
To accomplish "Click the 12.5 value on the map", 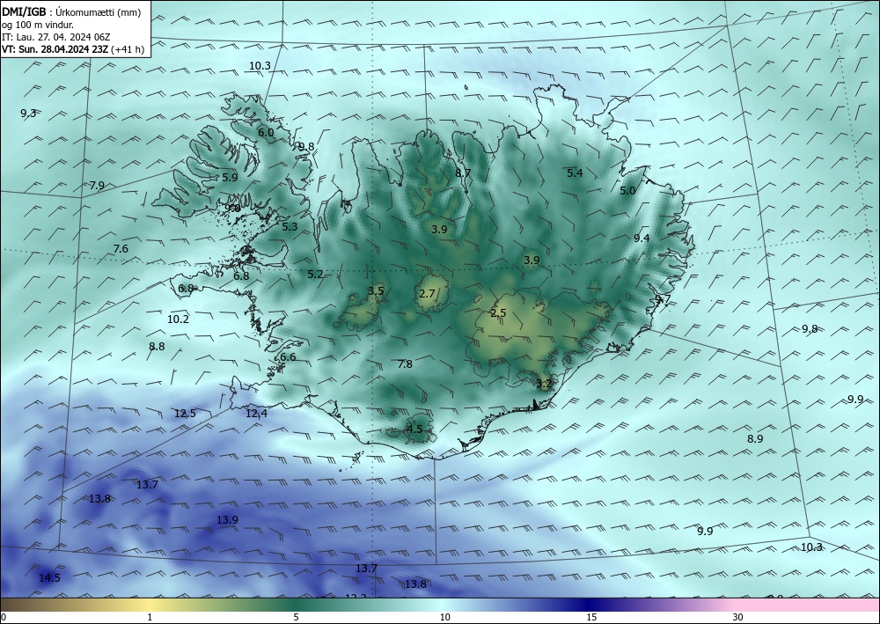I will click(x=185, y=414).
